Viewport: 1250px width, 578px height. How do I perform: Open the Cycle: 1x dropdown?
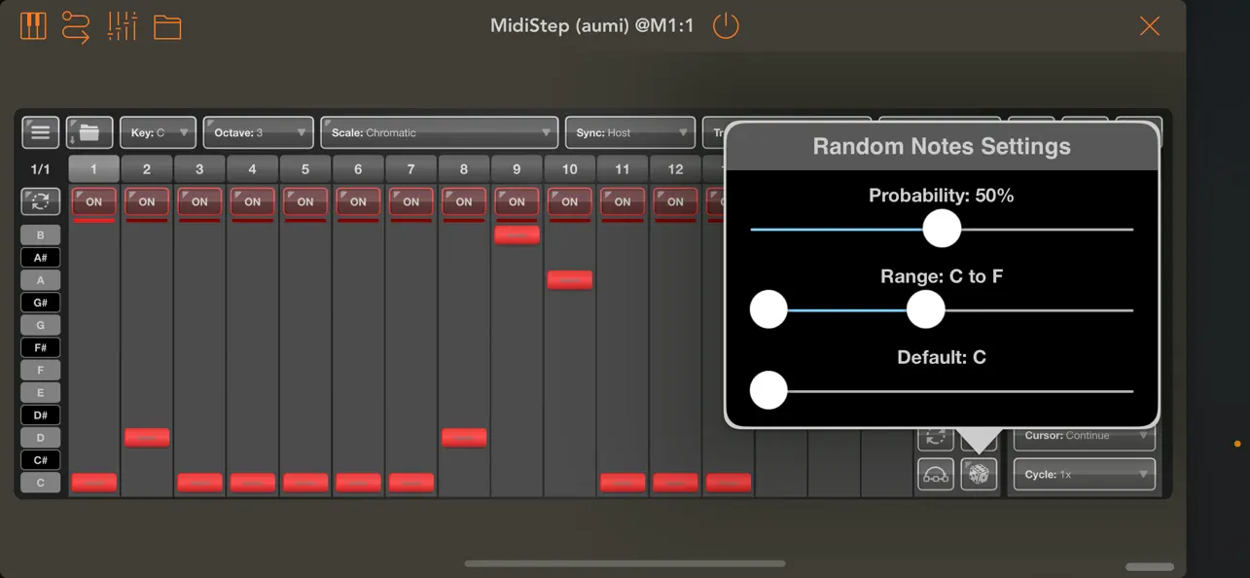pos(1084,474)
